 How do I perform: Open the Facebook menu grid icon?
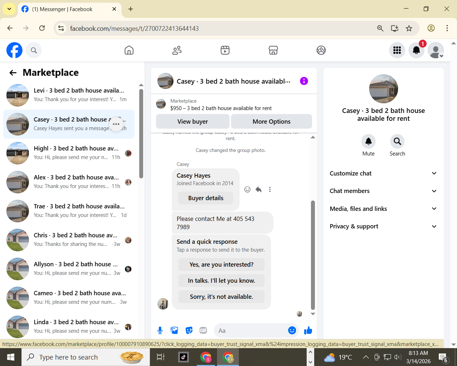point(397,50)
